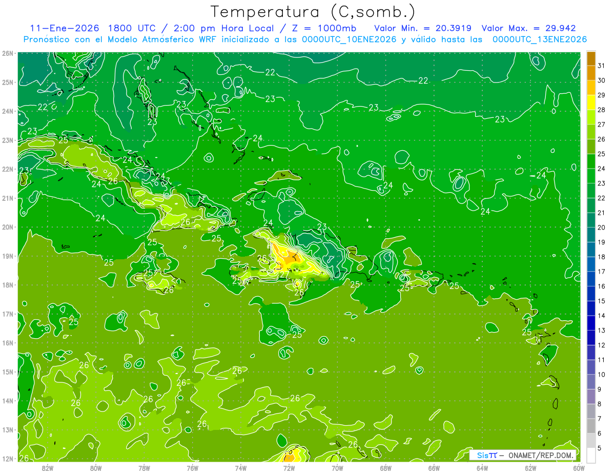Click the 18N latitude axis label
Viewport: 615px width, 475px height.
[8, 285]
